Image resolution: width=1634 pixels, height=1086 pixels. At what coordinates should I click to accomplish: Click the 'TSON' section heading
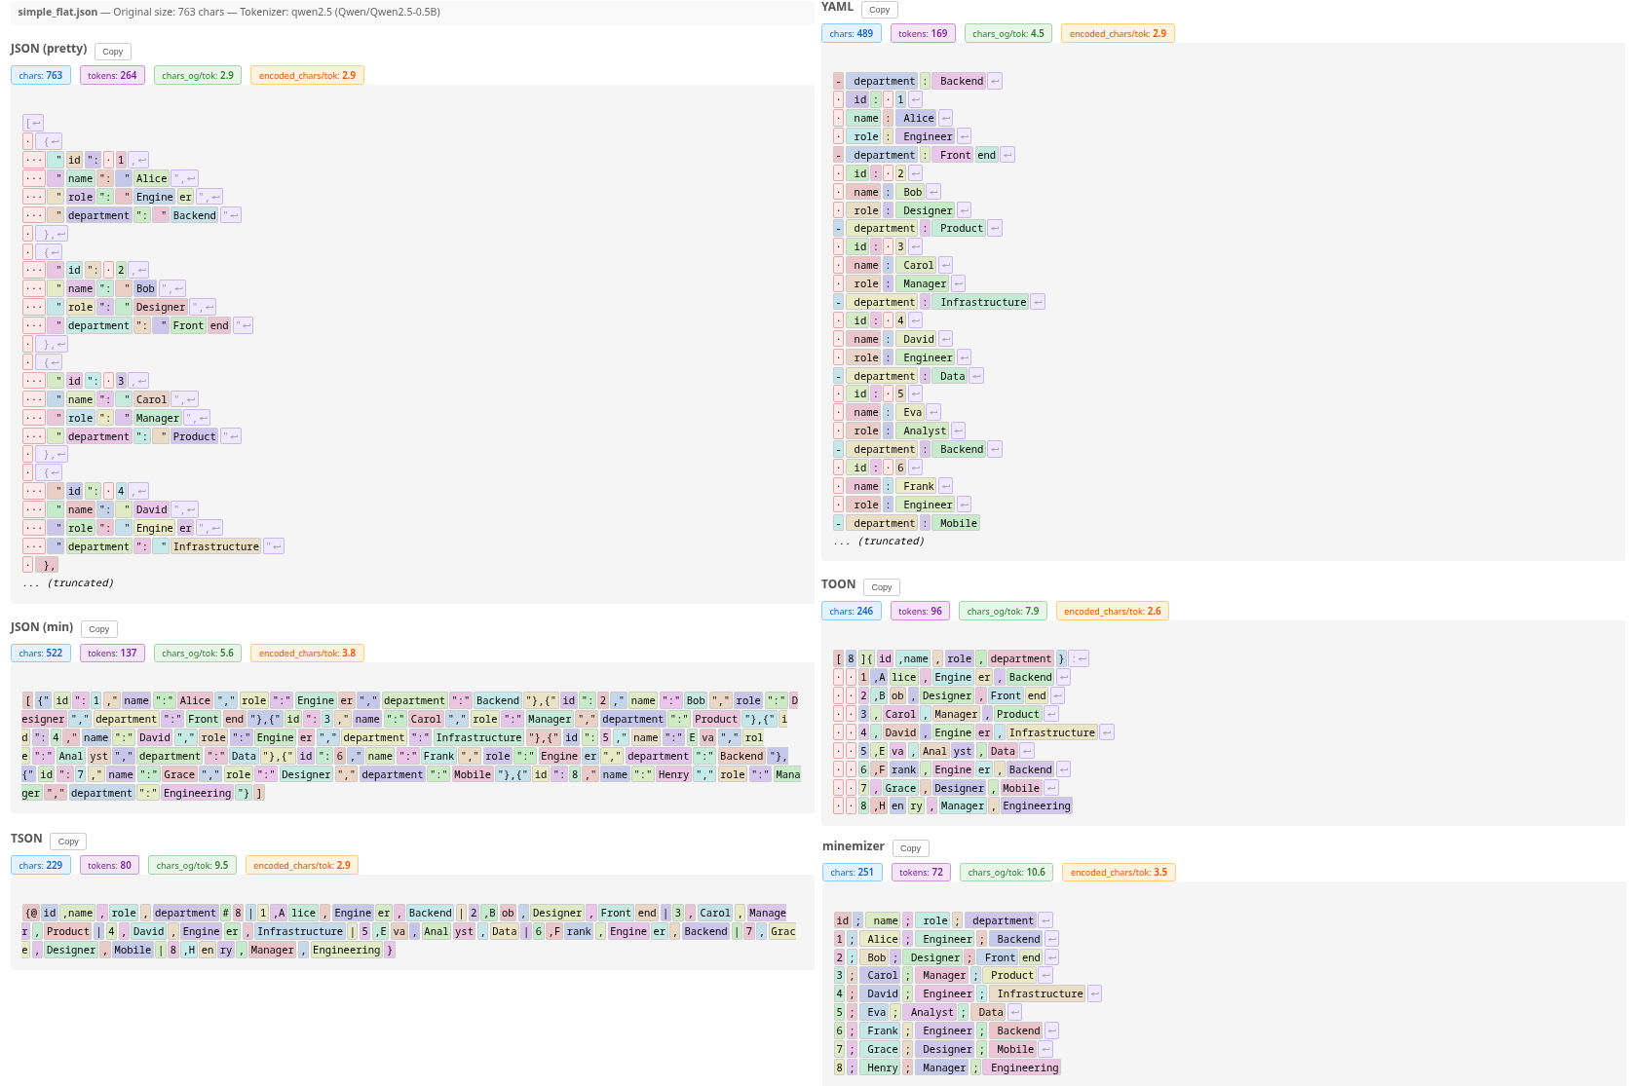[26, 839]
